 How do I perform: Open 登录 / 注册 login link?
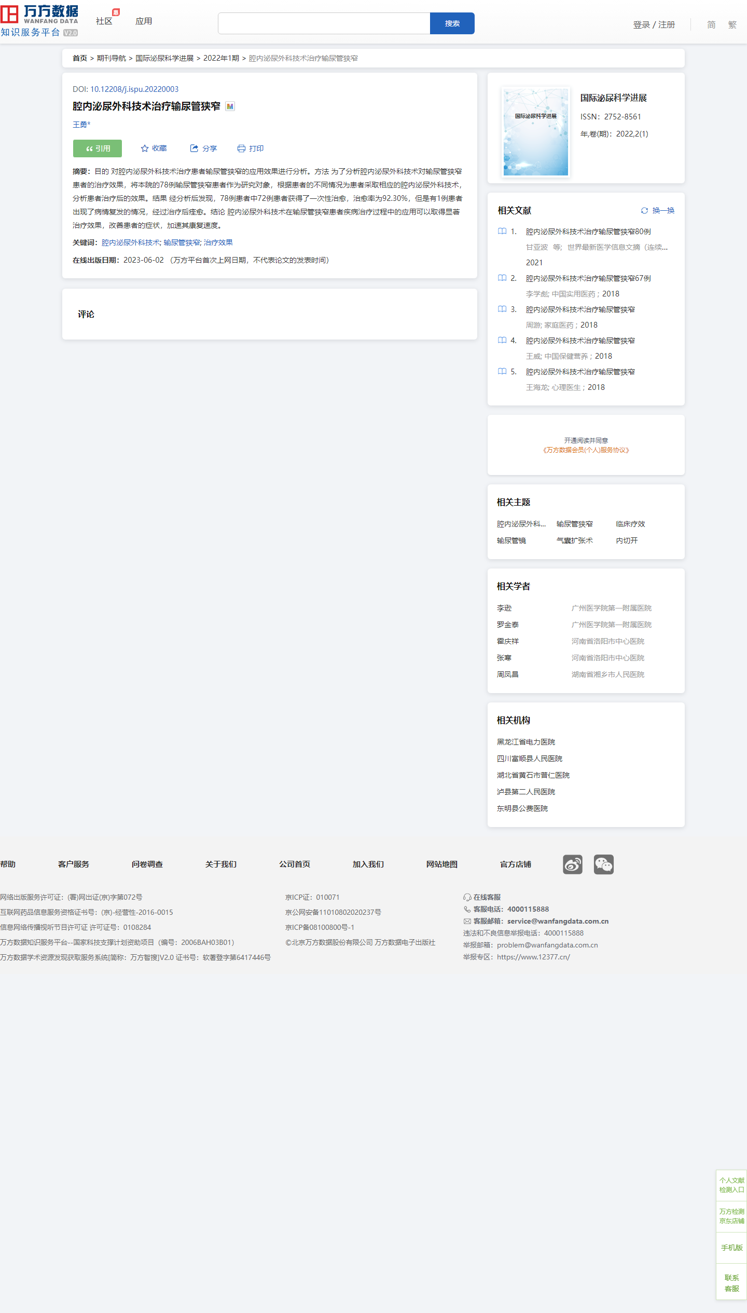[654, 24]
